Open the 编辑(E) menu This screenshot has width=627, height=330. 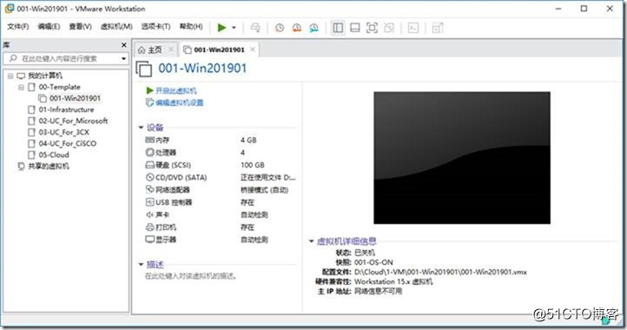point(49,26)
